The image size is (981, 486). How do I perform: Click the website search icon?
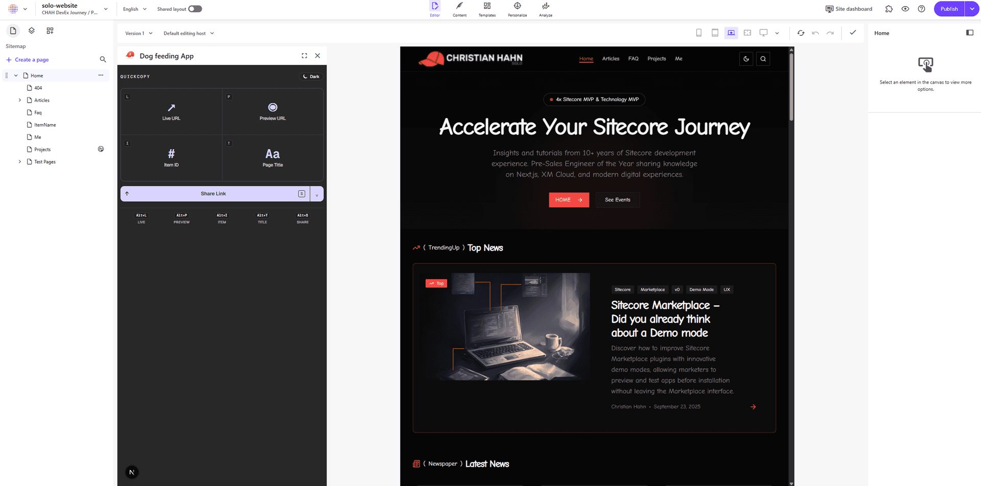point(763,59)
